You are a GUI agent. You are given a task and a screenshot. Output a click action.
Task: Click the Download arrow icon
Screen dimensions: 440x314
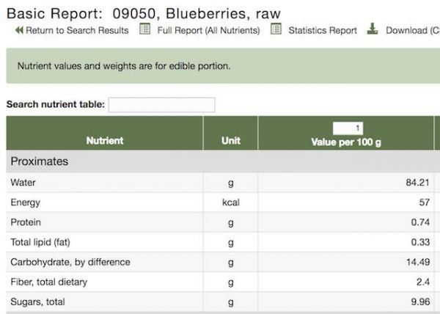tap(373, 29)
